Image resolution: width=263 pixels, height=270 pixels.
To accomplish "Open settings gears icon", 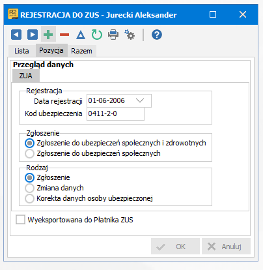I will (x=130, y=35).
